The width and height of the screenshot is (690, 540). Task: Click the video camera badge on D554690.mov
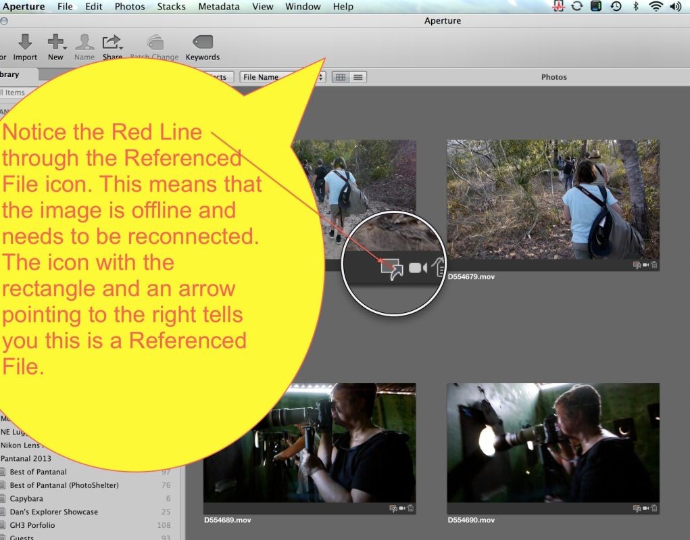(x=645, y=508)
